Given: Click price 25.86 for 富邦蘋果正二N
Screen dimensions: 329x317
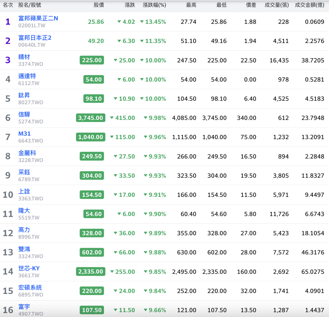Looking at the screenshot, I should (x=96, y=22).
